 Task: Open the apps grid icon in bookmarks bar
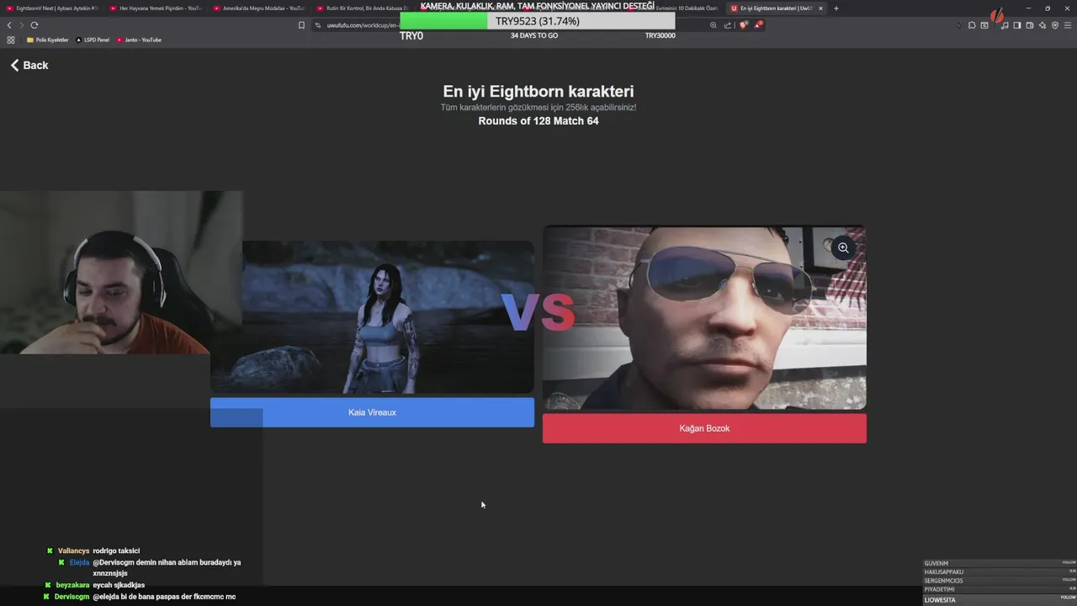coord(11,40)
